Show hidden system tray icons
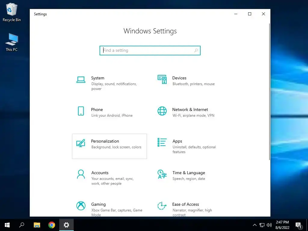The image size is (308, 231). click(x=254, y=225)
